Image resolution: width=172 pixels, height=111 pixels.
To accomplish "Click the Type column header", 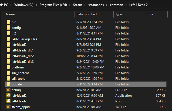I will 119,14.
